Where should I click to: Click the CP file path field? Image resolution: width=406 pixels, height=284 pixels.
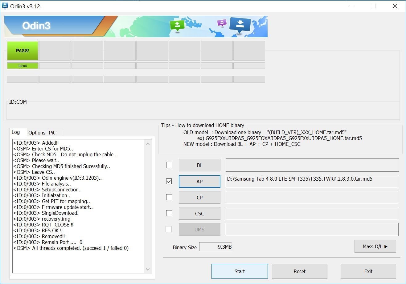click(312, 197)
